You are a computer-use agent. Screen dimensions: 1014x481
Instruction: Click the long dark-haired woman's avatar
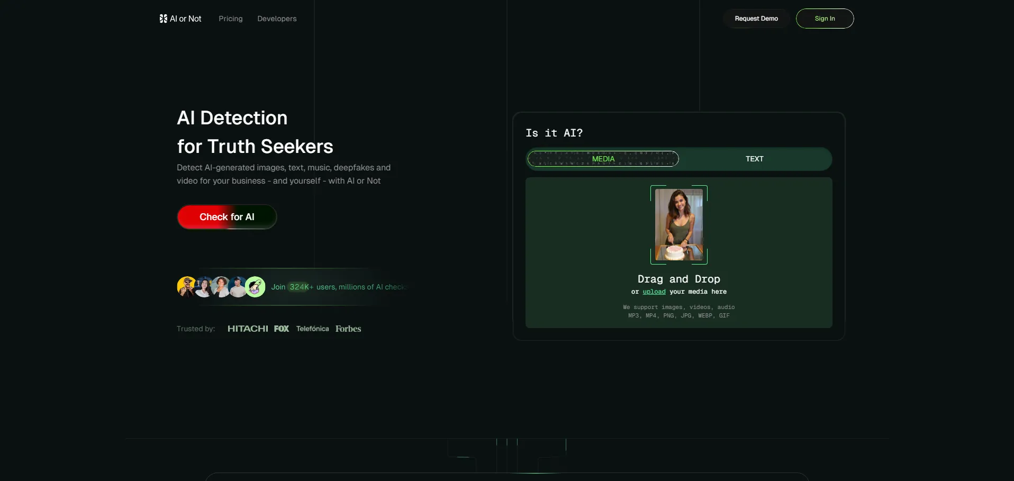click(x=204, y=287)
